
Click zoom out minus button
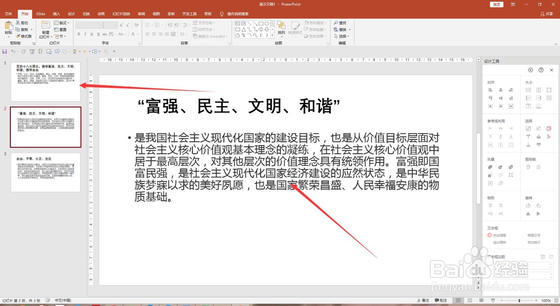pos(502,300)
